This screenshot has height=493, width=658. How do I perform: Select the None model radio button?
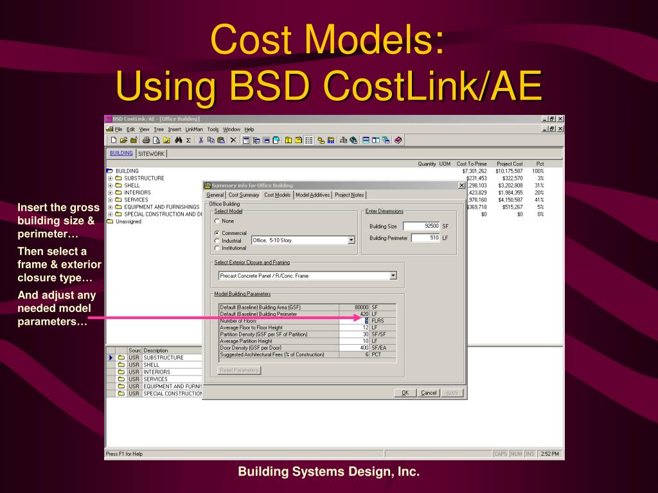(217, 221)
